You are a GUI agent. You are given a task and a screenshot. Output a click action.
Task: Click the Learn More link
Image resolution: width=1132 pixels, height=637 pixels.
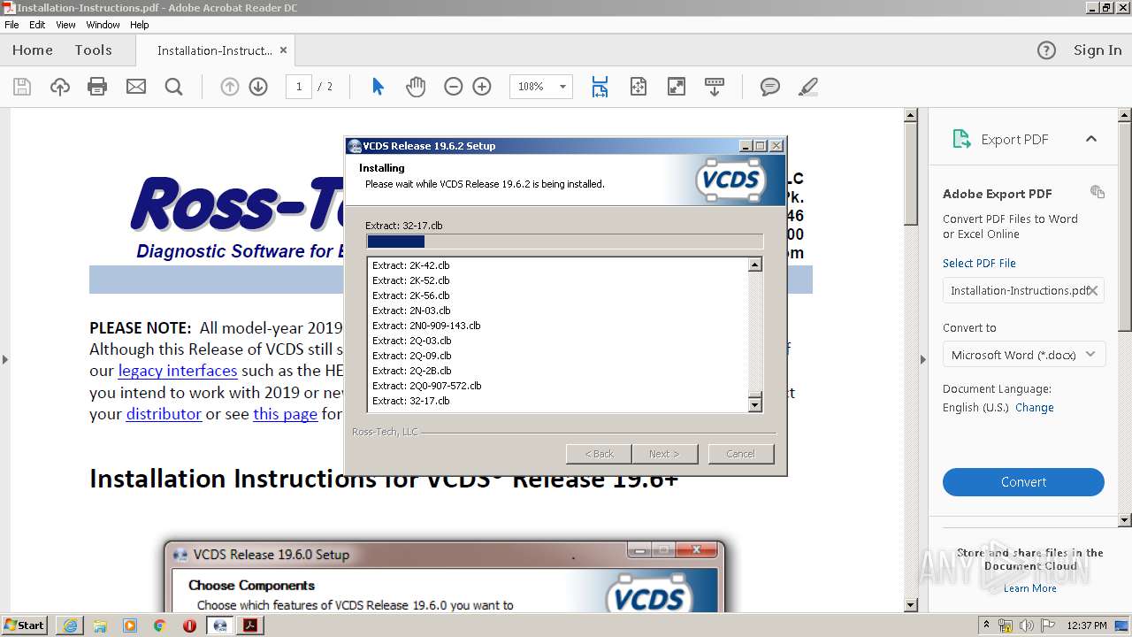click(1029, 588)
